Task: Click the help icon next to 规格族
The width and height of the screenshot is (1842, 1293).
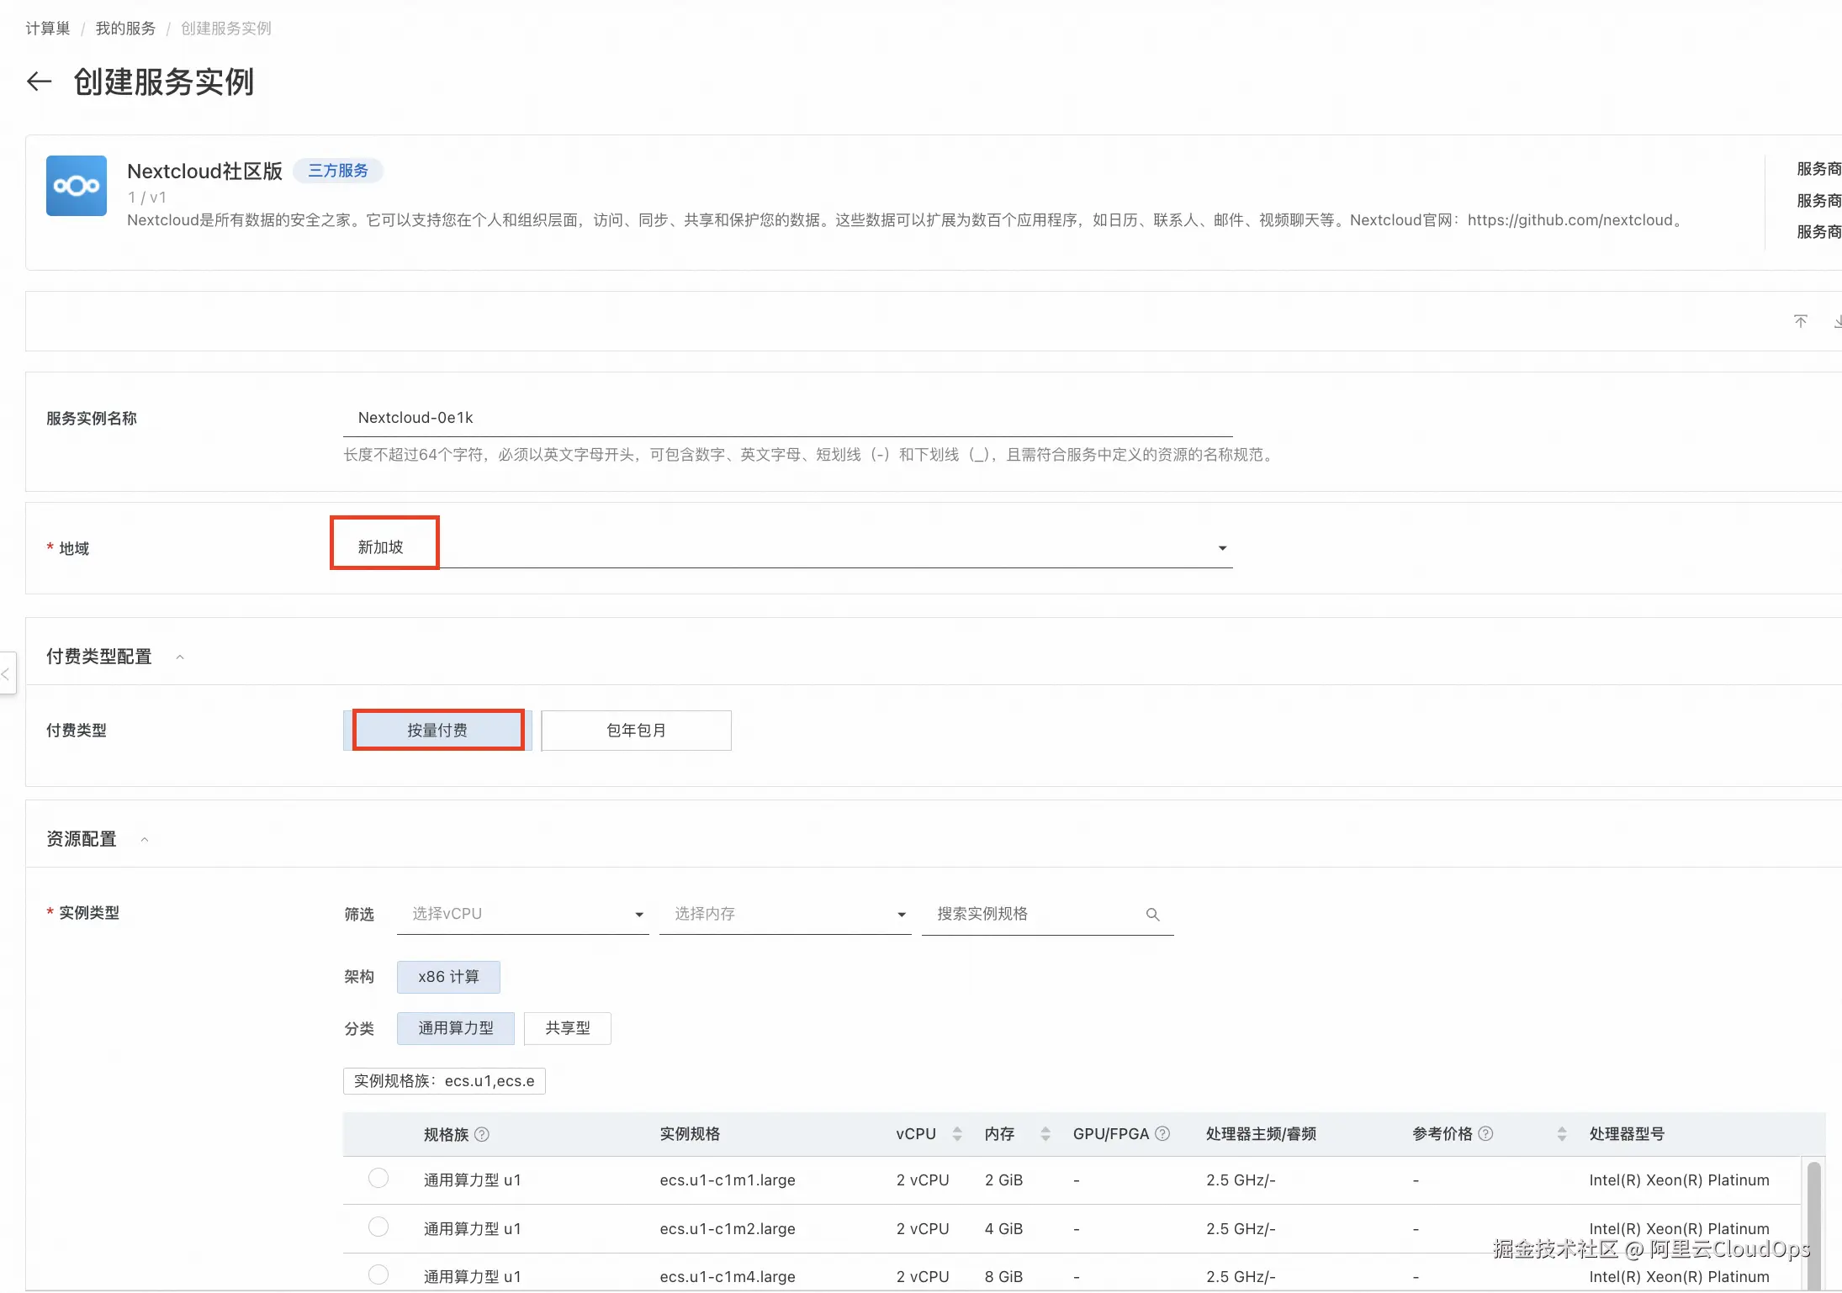Action: [x=482, y=1134]
